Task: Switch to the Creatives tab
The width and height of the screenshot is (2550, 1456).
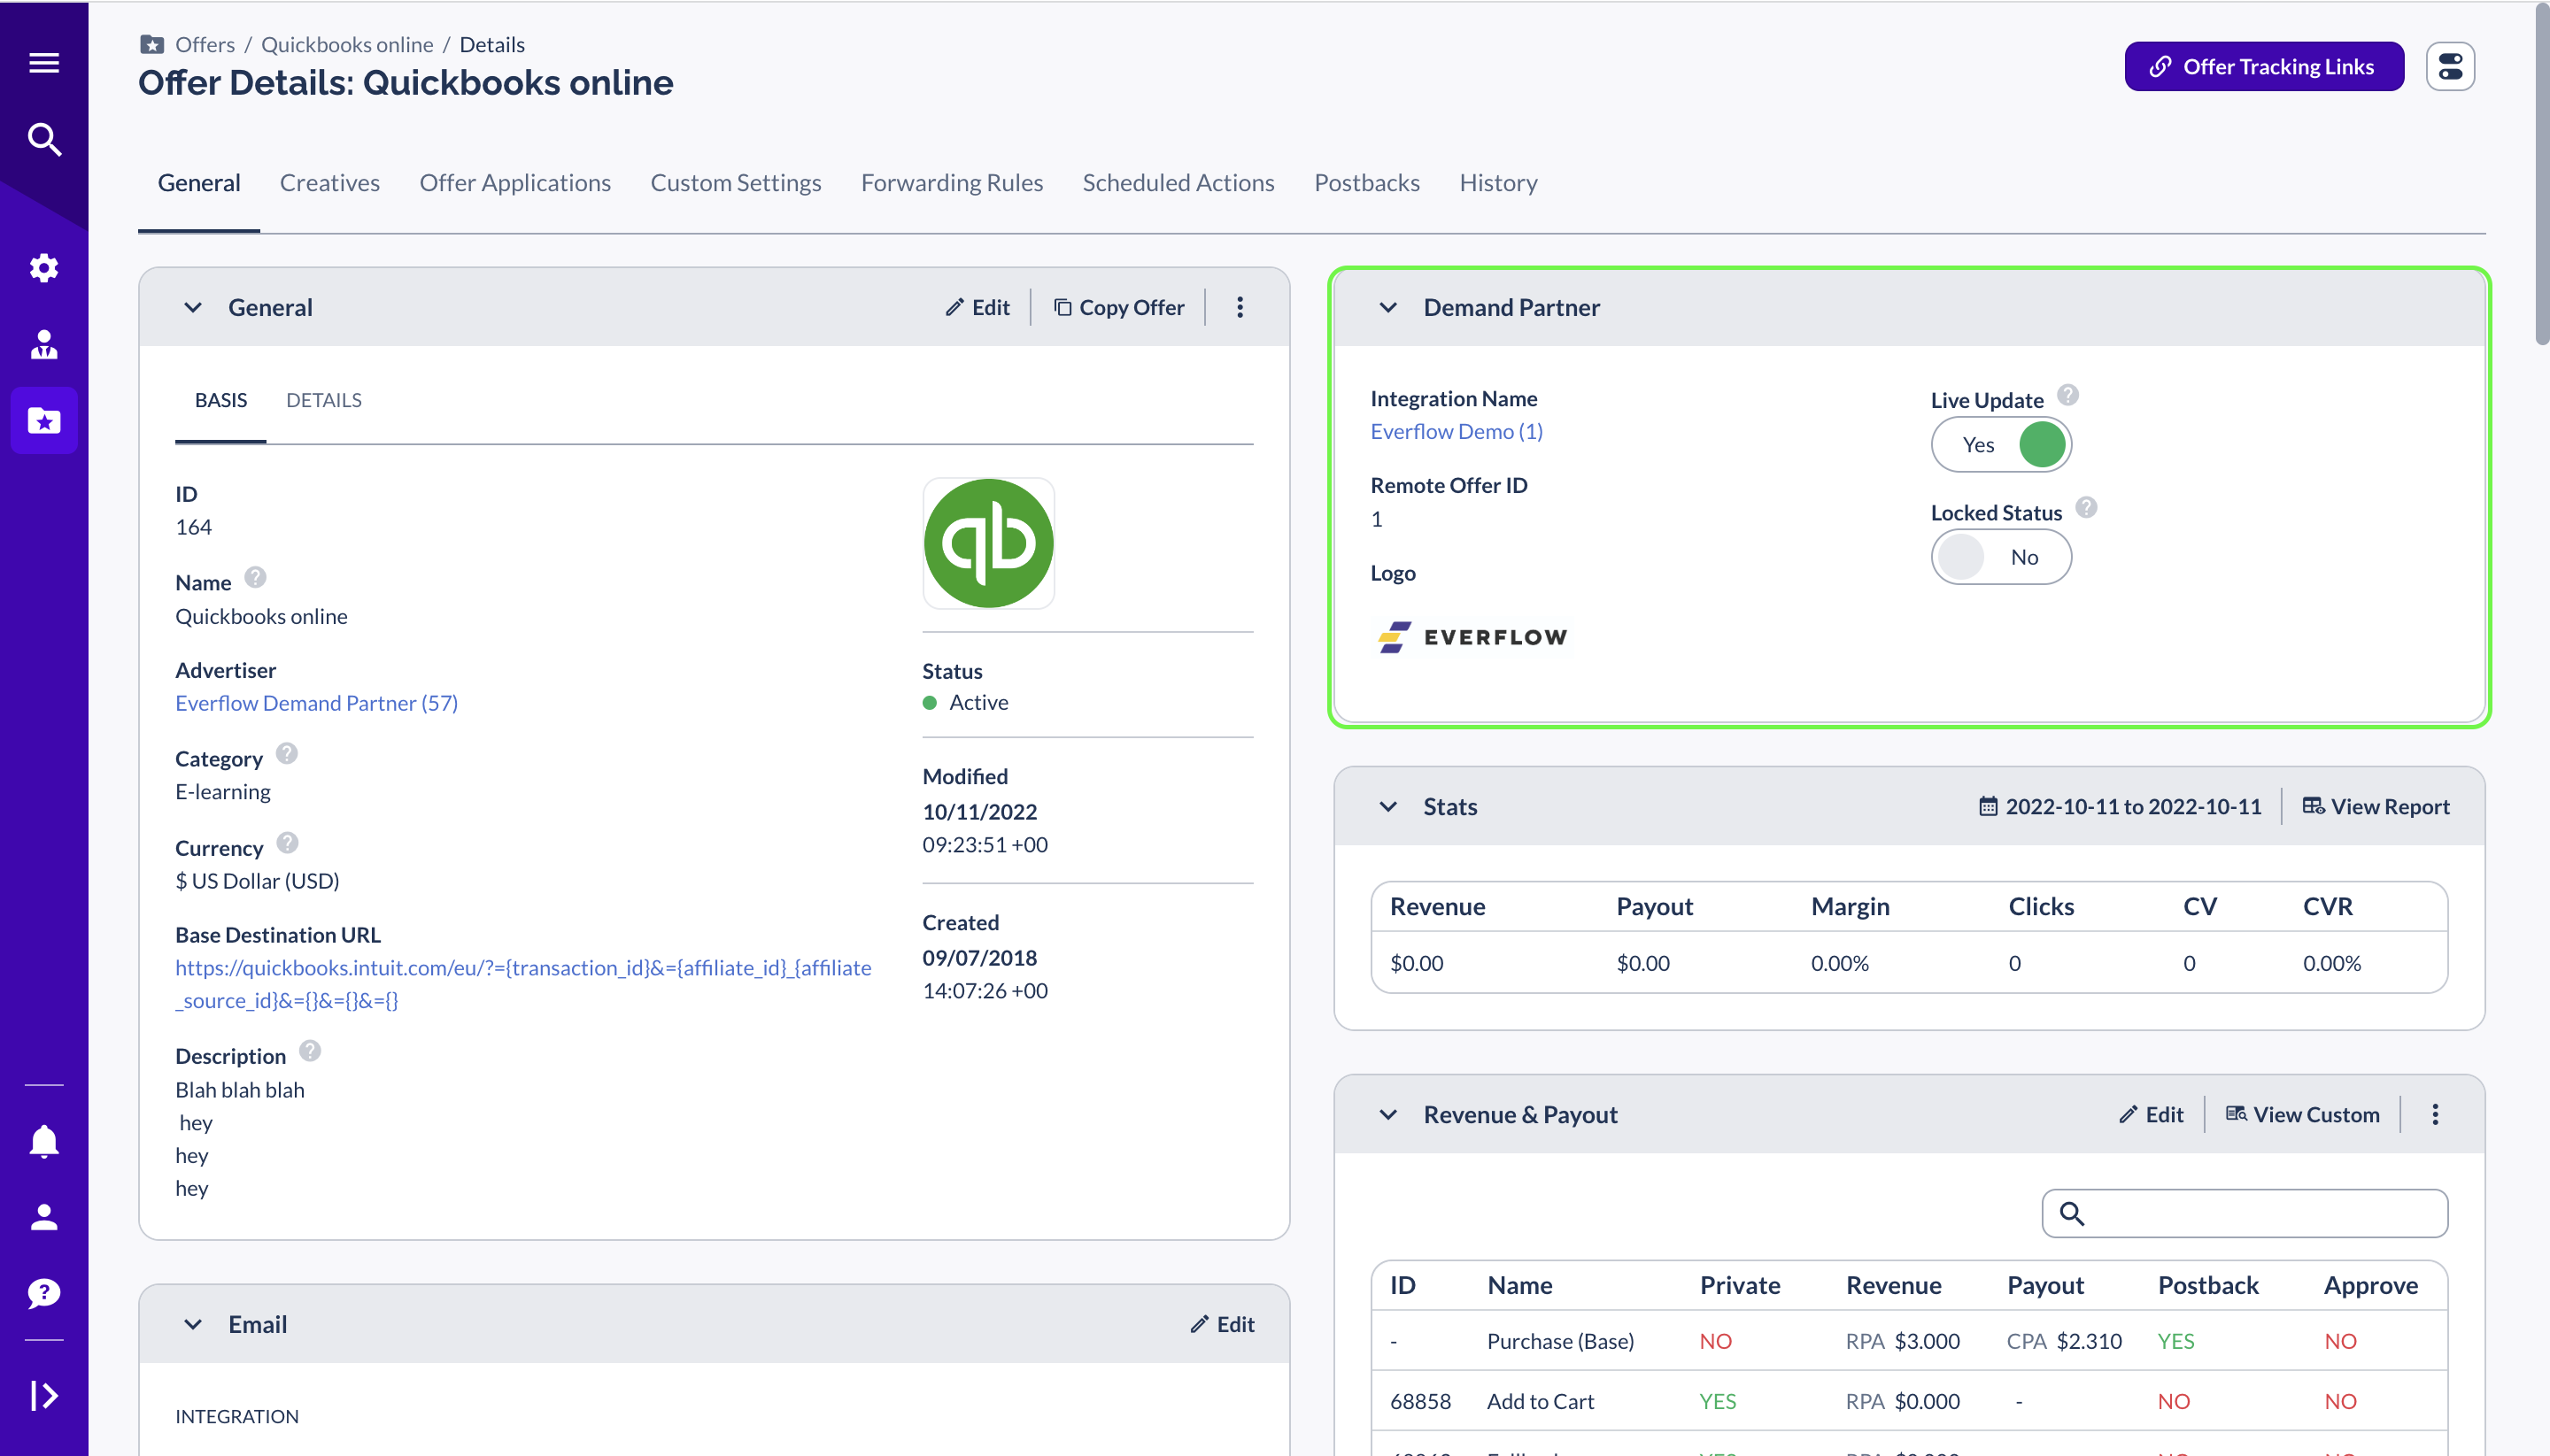Action: pos(330,183)
